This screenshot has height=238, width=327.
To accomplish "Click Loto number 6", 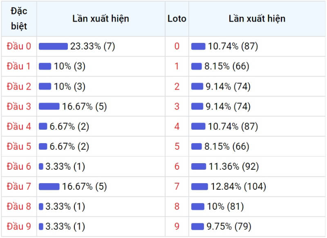I will (x=177, y=166).
